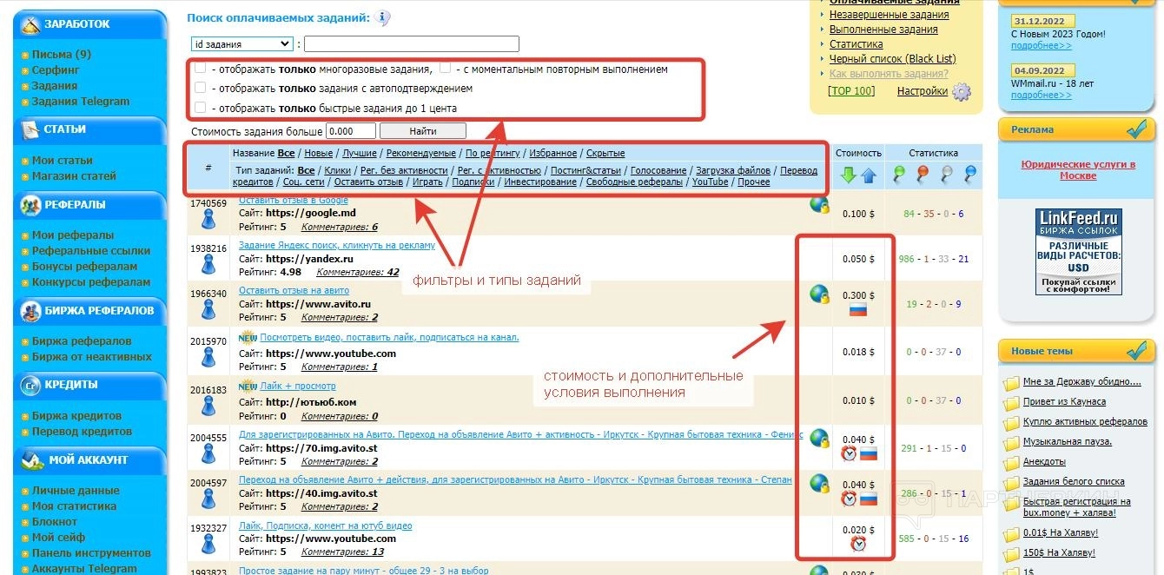Screen dimensions: 1164x575
Task: Enable only reusable tasks checkbox (многоразовые задания)
Action: pos(201,68)
